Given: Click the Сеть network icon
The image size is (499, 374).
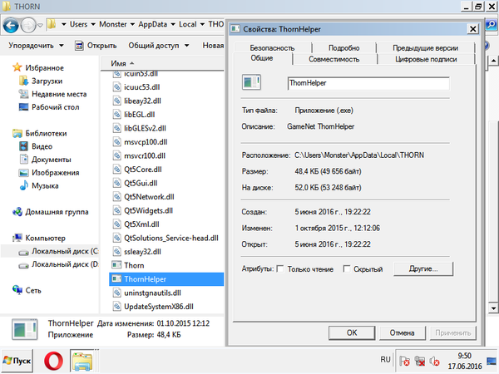Looking at the screenshot, I should pos(17,290).
